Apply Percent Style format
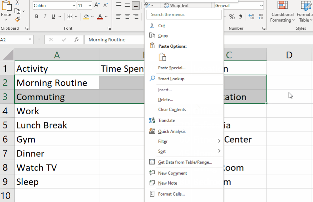The image size is (313, 202). 232,17
